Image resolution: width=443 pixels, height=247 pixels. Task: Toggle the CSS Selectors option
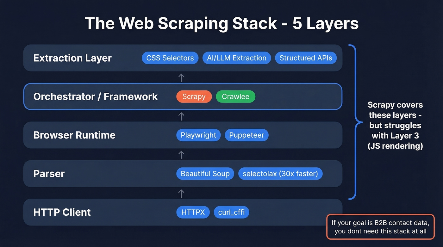point(170,58)
